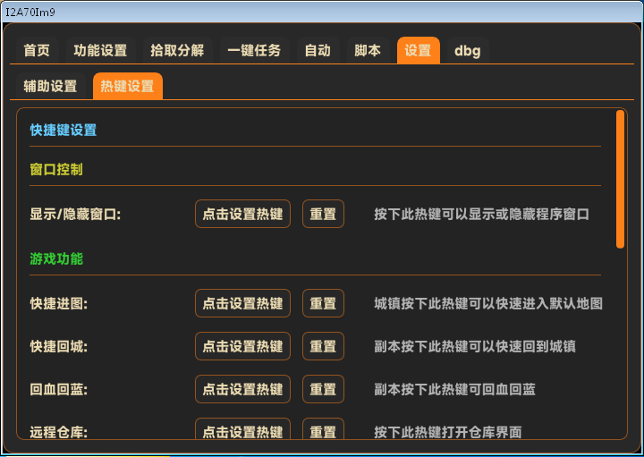Click the orange vertical scrollbar
Screen dimensions: 644x457
(x=620, y=179)
